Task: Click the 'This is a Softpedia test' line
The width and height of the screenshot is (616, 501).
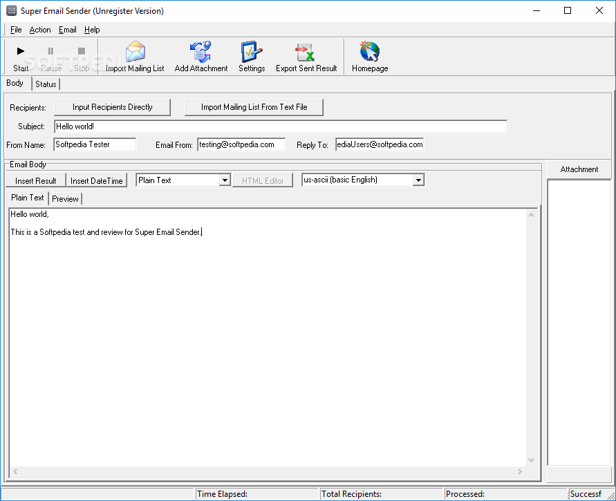Action: 106,232
